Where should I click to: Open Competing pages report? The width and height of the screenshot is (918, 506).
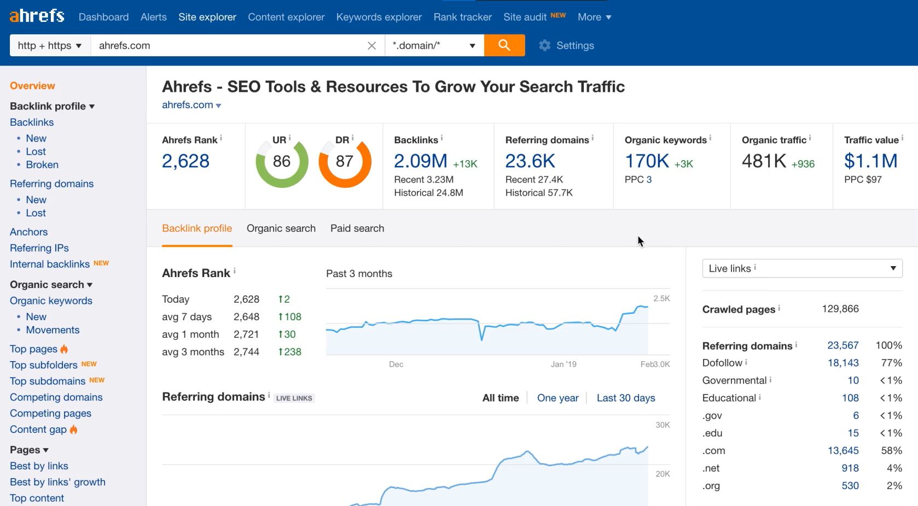tap(50, 413)
